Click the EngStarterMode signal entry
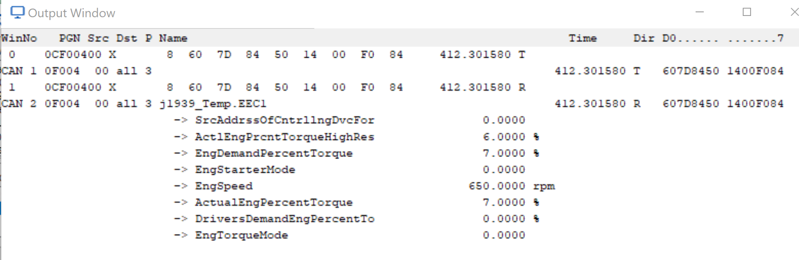Image resolution: width=799 pixels, height=260 pixels. (x=245, y=170)
